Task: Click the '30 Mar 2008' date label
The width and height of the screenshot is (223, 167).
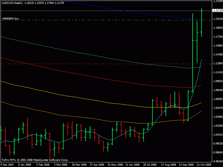Action: pyautogui.click(x=79, y=165)
